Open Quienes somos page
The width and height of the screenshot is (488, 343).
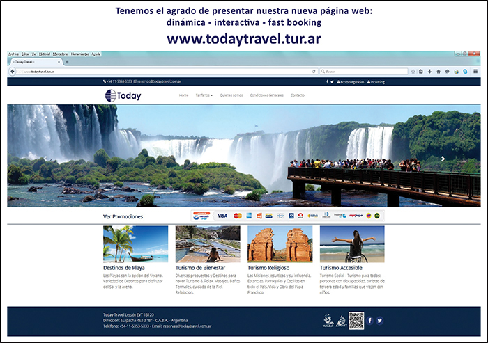(x=231, y=95)
